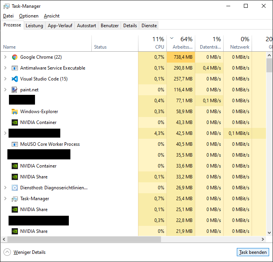The height and width of the screenshot is (262, 273).
Task: Click the vertical scrollbar down arrow
Action: [269, 233]
